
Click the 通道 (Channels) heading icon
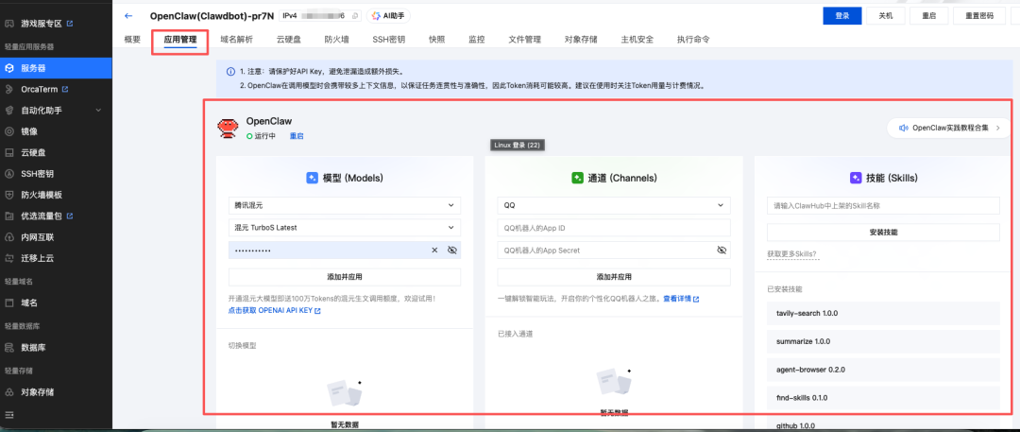click(577, 177)
